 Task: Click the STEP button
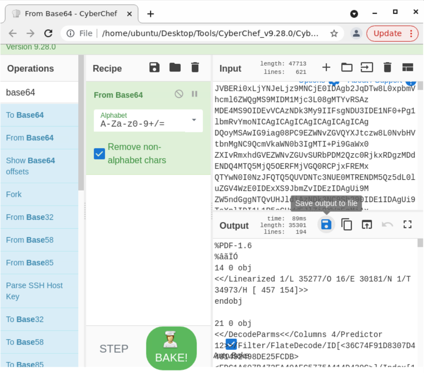pyautogui.click(x=114, y=349)
